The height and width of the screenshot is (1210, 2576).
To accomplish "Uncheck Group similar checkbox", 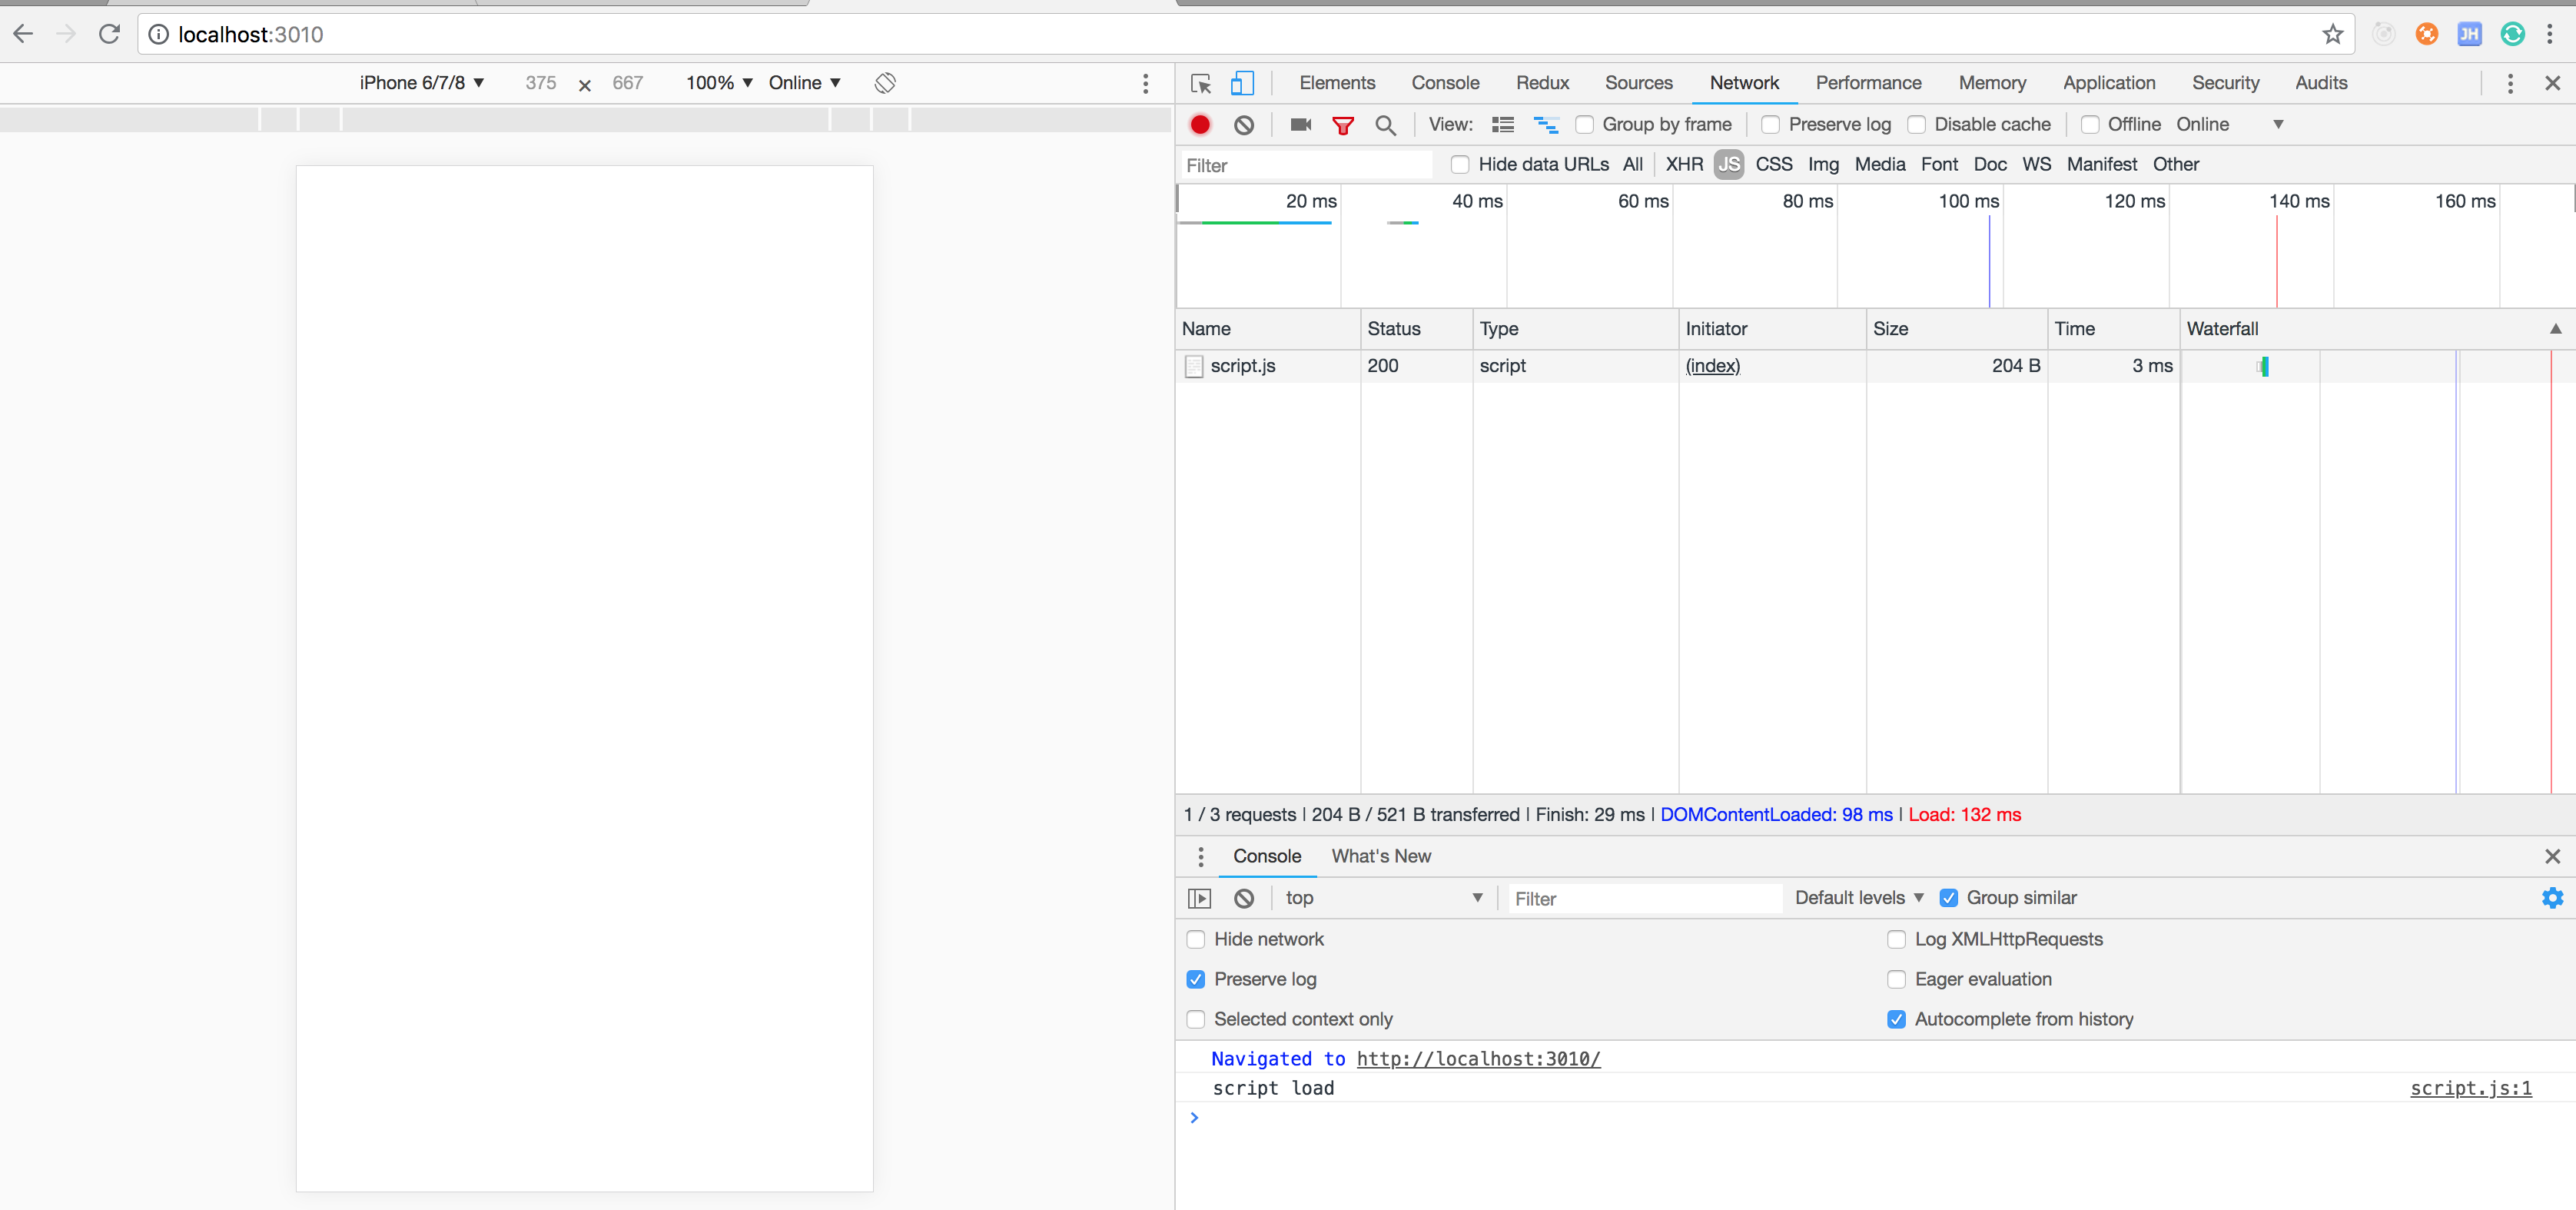I will point(1949,898).
